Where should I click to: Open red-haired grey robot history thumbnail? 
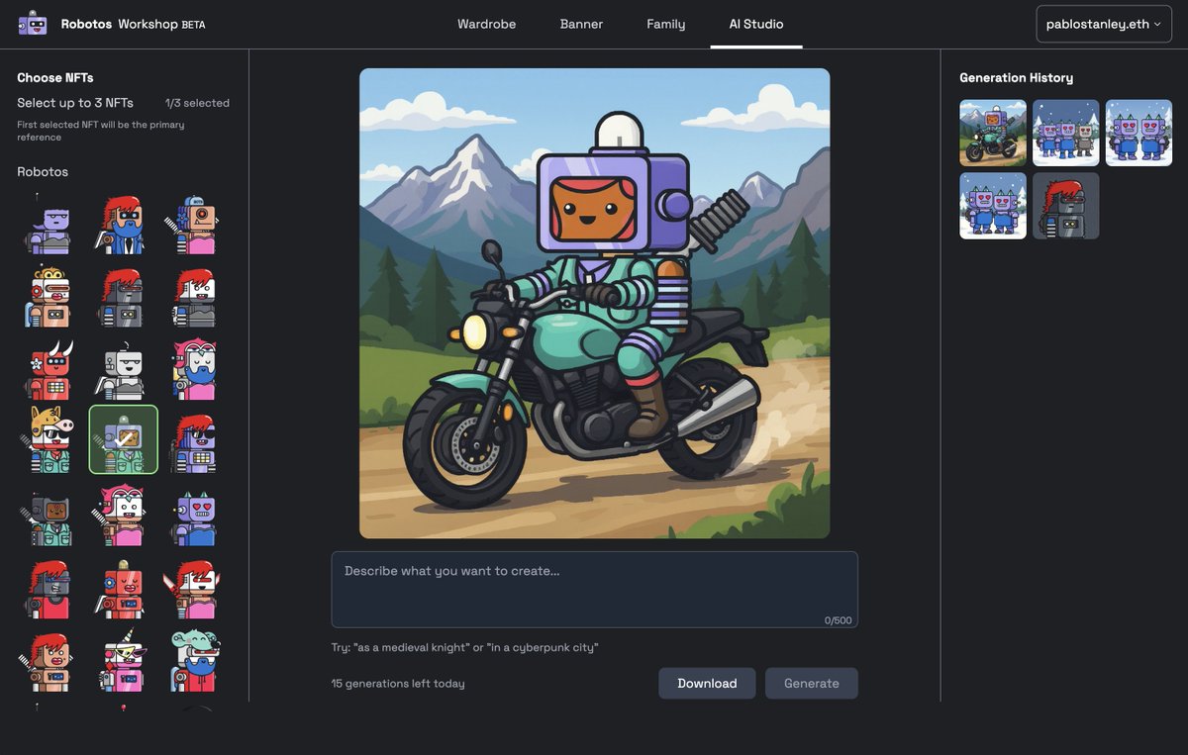[1066, 206]
